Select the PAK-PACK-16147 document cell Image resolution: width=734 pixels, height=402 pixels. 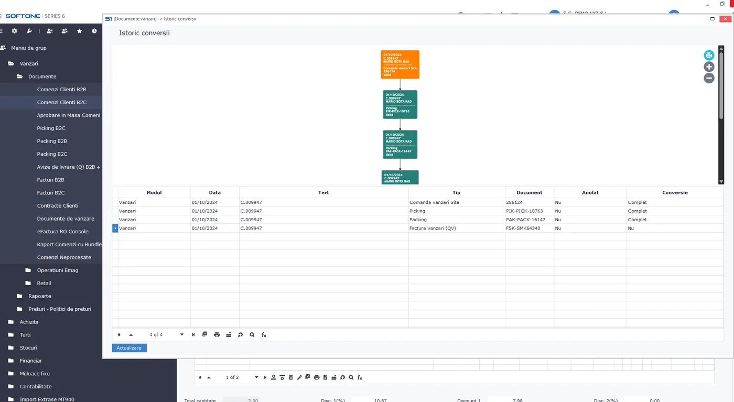(530, 220)
